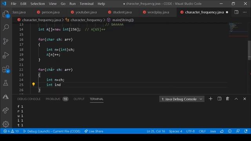Open the Go menu
Image resolution: width=251 pixels, height=141 pixels.
click(63, 4)
